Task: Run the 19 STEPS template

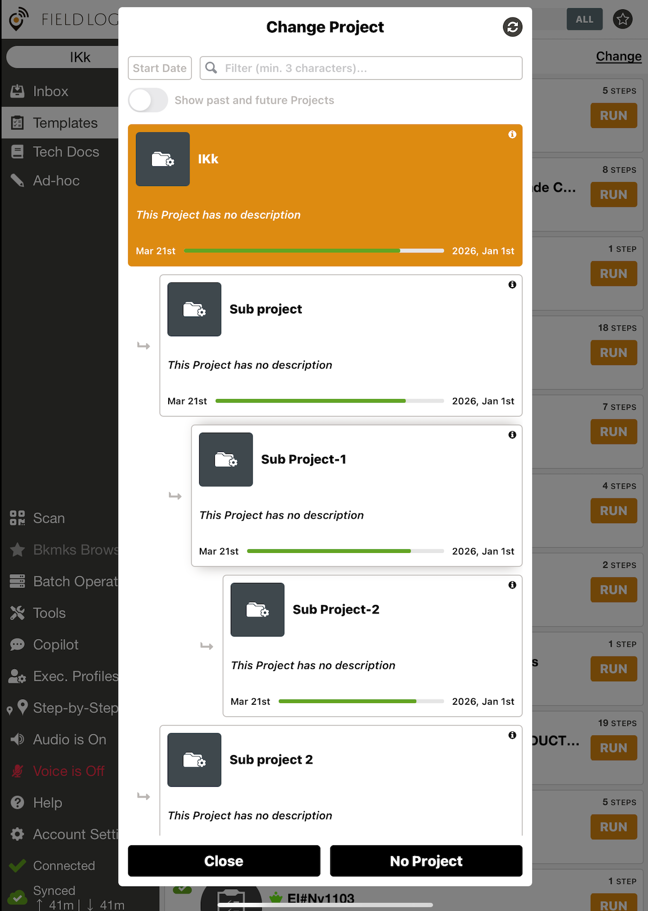Action: (614, 748)
